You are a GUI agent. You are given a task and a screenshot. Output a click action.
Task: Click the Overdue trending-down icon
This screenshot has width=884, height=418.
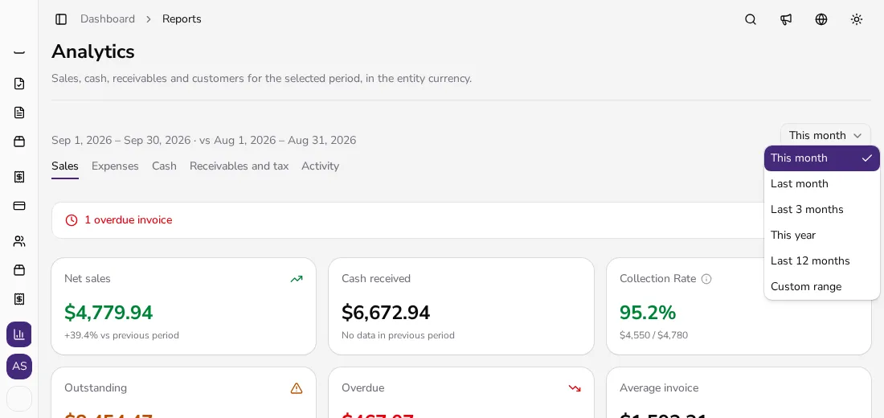click(x=575, y=388)
